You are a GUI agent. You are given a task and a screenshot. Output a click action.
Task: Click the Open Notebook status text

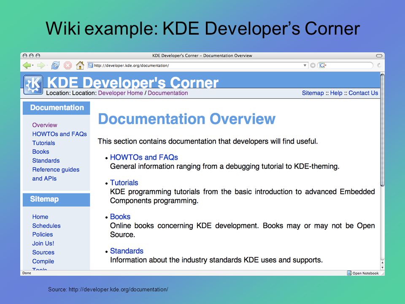pyautogui.click(x=365, y=273)
